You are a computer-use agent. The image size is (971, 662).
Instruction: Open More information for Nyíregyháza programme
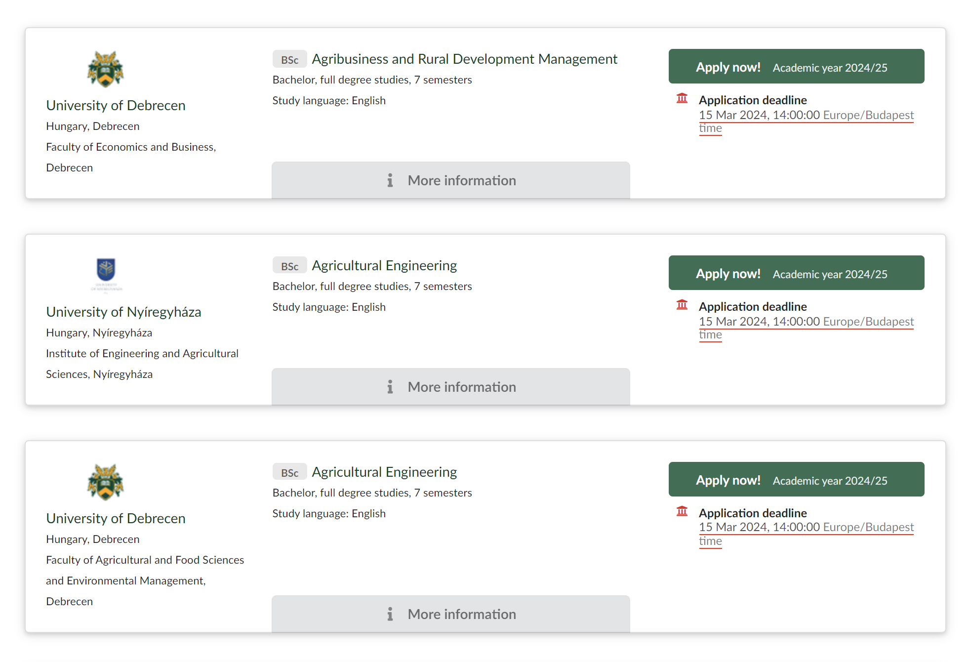pos(451,387)
